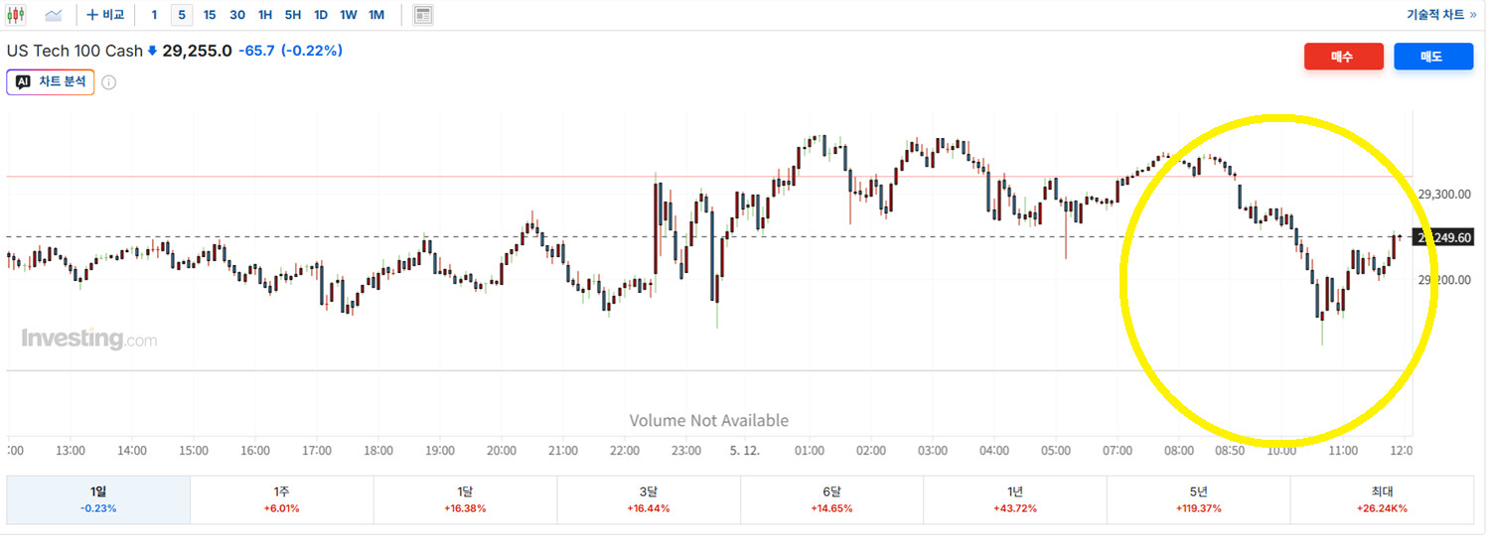Choose the 5H timeframe
This screenshot has width=1491, height=546.
pyautogui.click(x=293, y=15)
